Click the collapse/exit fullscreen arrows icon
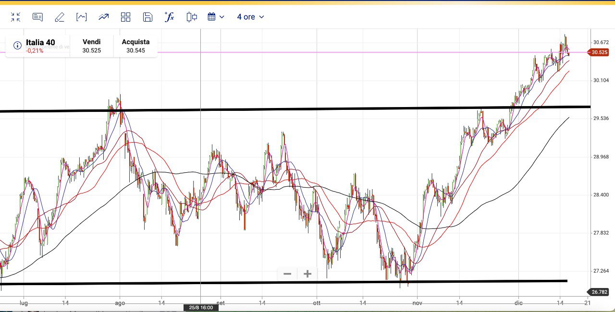The width and height of the screenshot is (615, 312). pyautogui.click(x=15, y=17)
